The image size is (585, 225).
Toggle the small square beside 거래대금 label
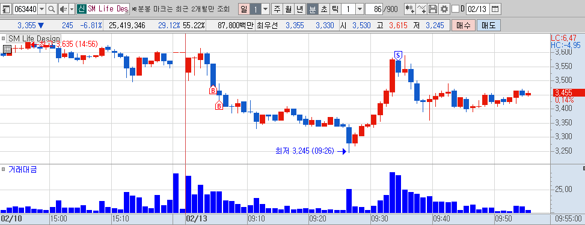[4, 169]
